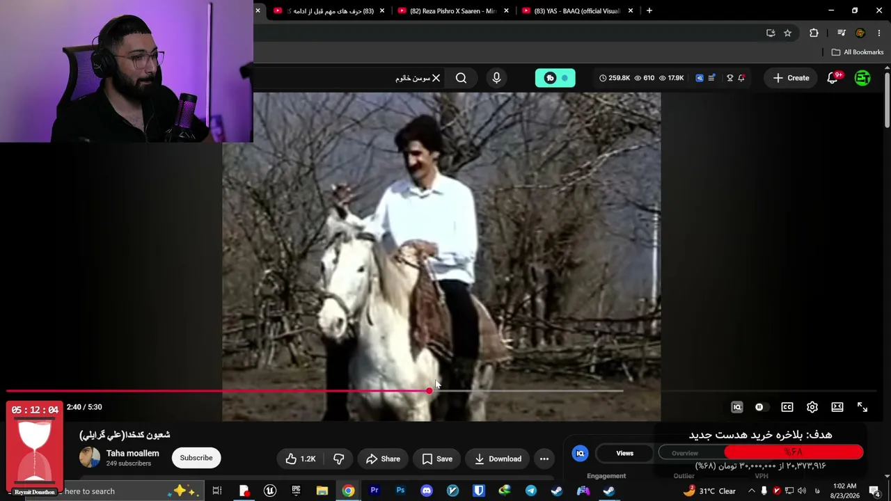Select the Views tab in vidIQ panel

pyautogui.click(x=625, y=454)
